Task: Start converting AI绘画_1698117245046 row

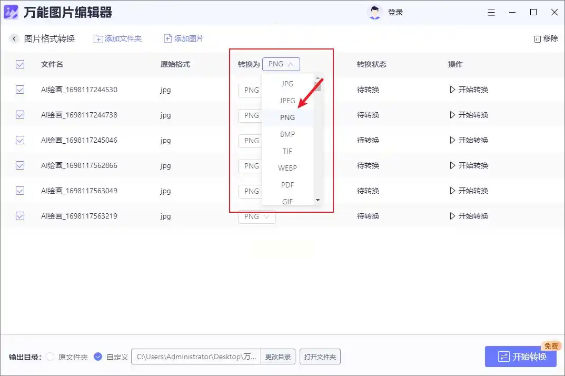Action: click(469, 140)
